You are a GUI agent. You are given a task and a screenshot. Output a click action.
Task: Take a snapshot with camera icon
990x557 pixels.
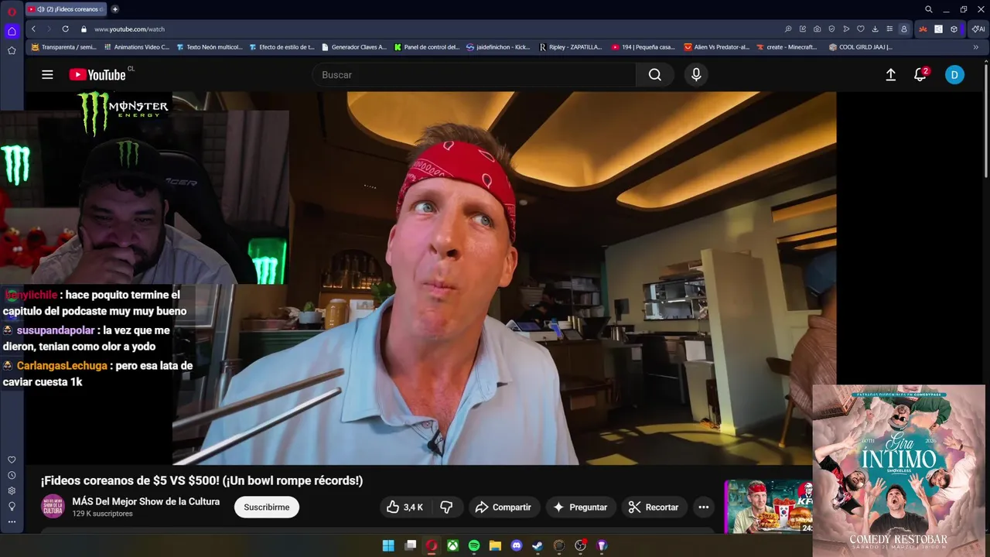tap(818, 29)
